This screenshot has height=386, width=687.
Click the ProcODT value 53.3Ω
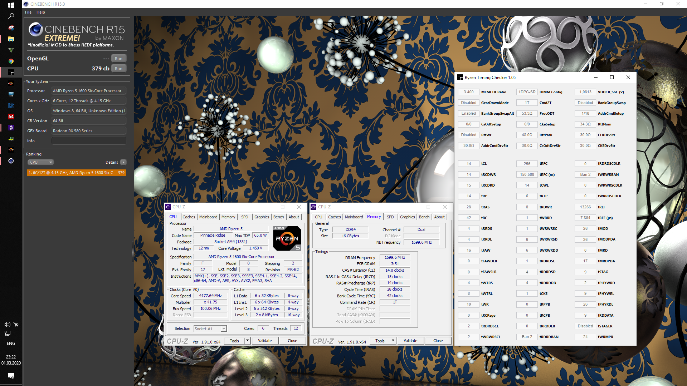[527, 113]
